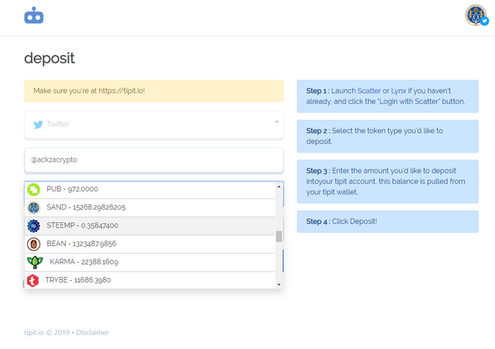Focus the @ackzacrypto username field
495x349 pixels.
(154, 160)
